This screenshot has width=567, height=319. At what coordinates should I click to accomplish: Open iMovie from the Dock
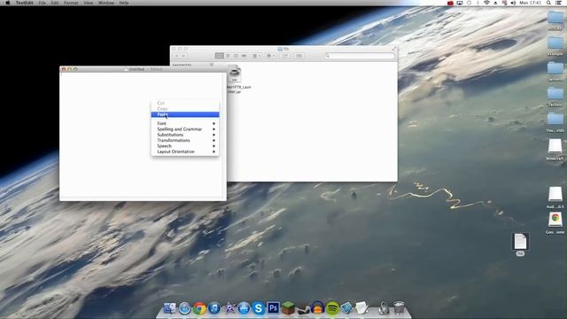click(x=229, y=308)
